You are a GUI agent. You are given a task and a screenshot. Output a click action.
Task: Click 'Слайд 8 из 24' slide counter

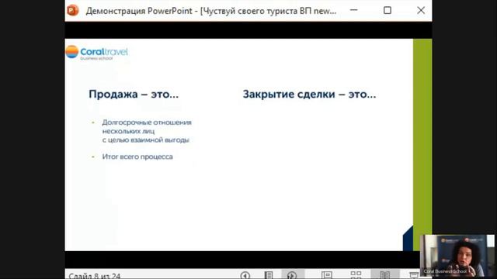click(95, 276)
